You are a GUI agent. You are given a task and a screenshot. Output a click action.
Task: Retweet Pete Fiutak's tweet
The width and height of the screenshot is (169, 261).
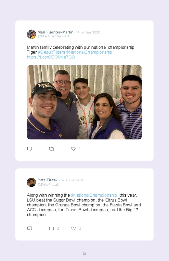[51, 228]
